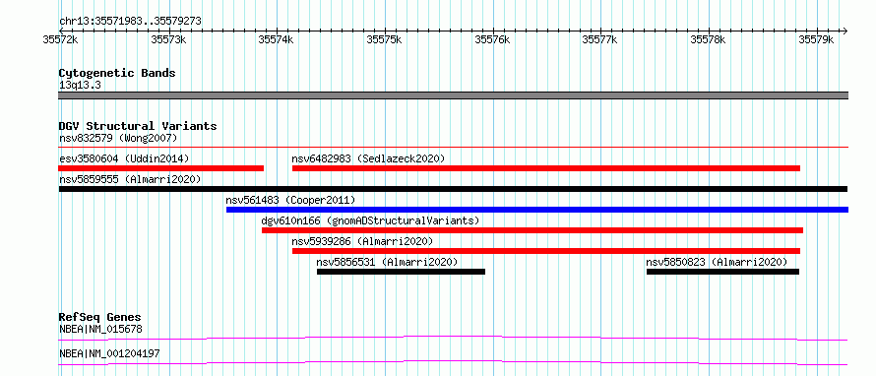
Task: Click the 'NBEA|NM_015678' gene label
Action: click(100, 329)
